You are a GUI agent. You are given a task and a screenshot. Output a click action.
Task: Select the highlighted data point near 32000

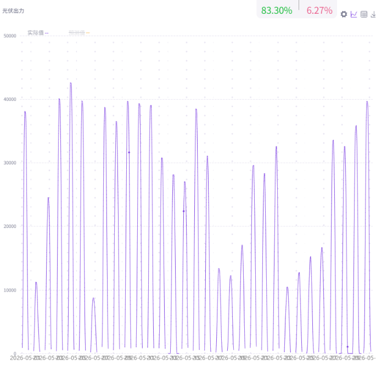(129, 152)
